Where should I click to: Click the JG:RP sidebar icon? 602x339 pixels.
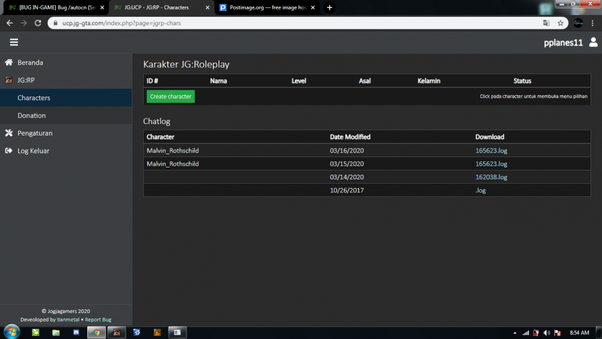(8, 80)
